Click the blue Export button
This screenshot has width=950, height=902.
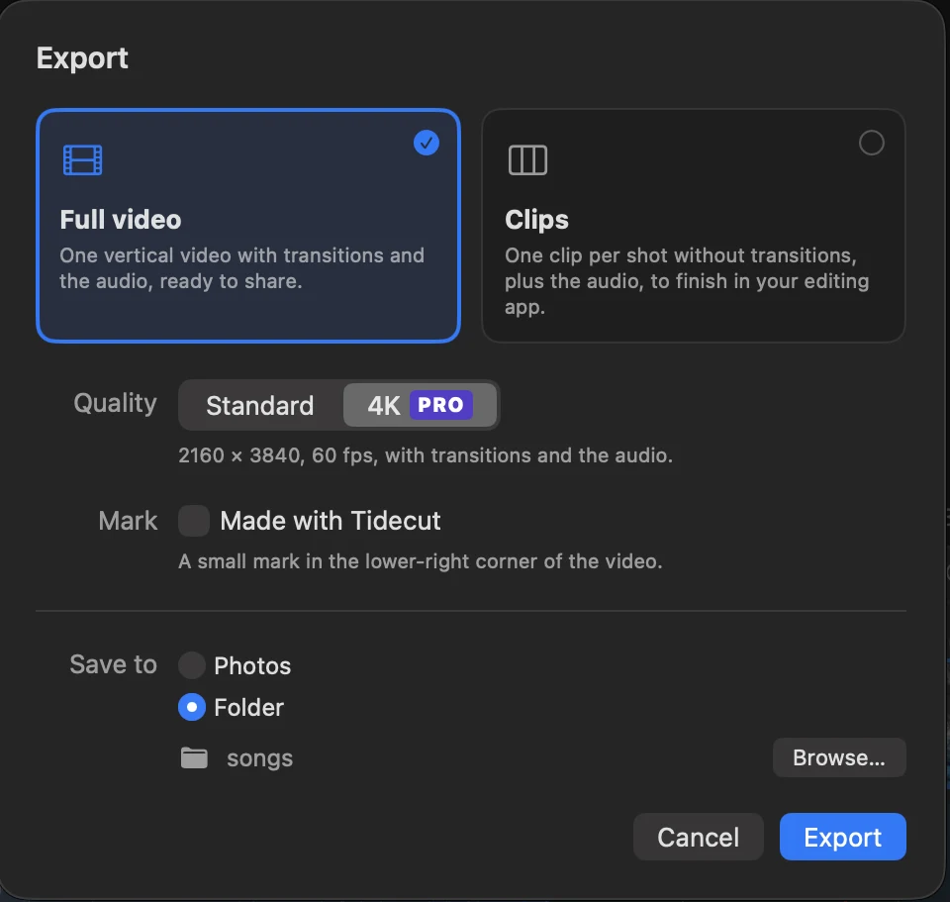point(843,837)
